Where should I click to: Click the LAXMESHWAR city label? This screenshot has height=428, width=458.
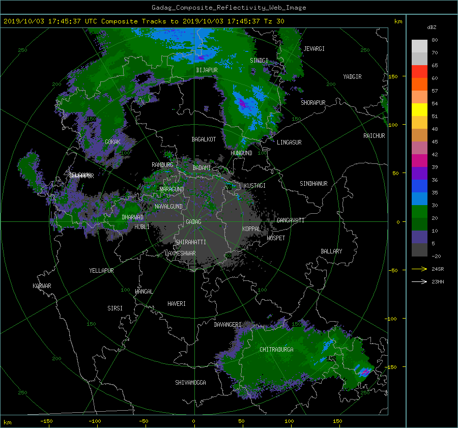(180, 253)
